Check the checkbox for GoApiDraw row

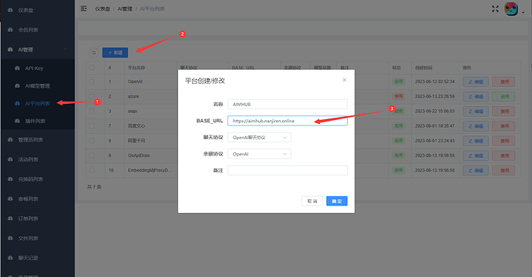pyautogui.click(x=92, y=155)
